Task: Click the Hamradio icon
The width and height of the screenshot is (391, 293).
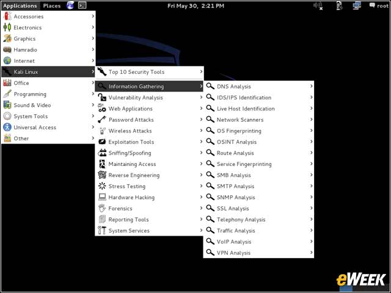Action: point(7,49)
